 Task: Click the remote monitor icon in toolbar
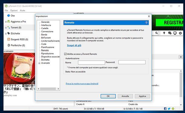tap(175, 33)
